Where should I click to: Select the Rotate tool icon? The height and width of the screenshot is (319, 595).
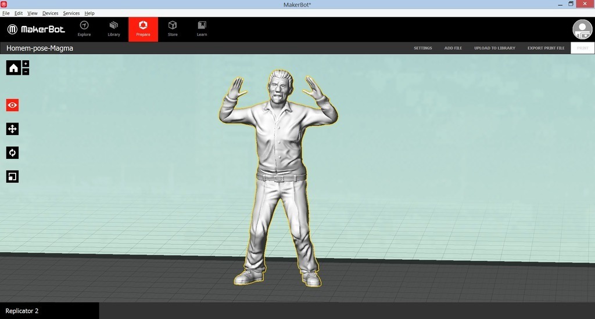pos(13,153)
